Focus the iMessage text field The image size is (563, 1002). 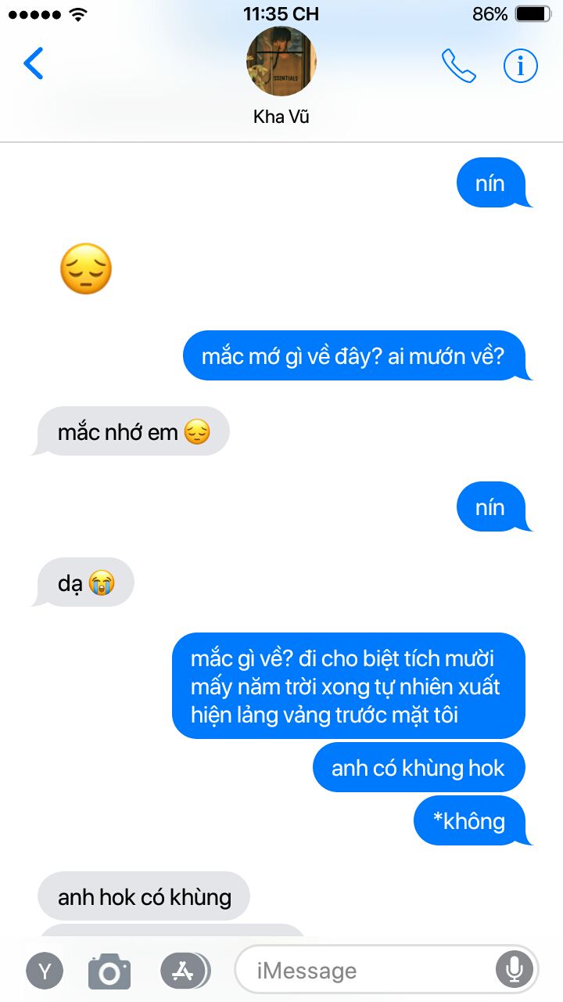tap(387, 971)
